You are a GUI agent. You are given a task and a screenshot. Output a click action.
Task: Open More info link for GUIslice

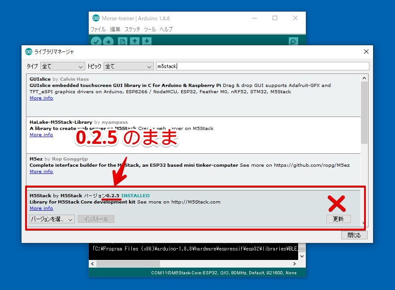click(41, 98)
